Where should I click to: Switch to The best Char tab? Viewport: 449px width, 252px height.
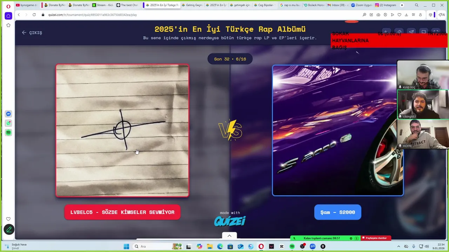[x=127, y=5]
